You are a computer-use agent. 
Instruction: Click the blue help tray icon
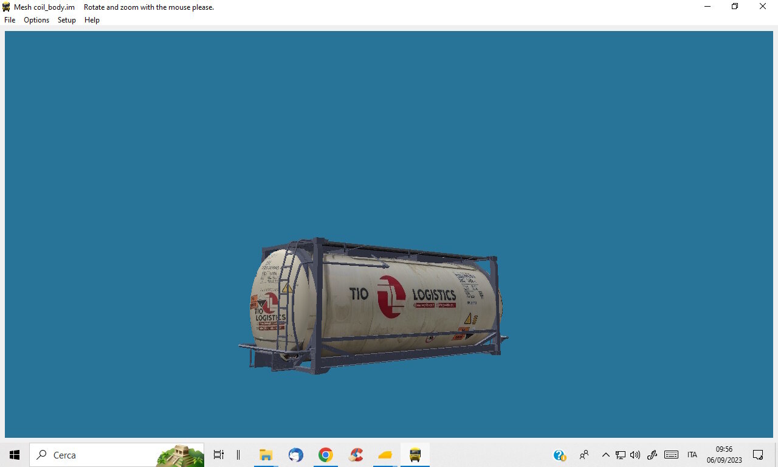click(x=560, y=455)
